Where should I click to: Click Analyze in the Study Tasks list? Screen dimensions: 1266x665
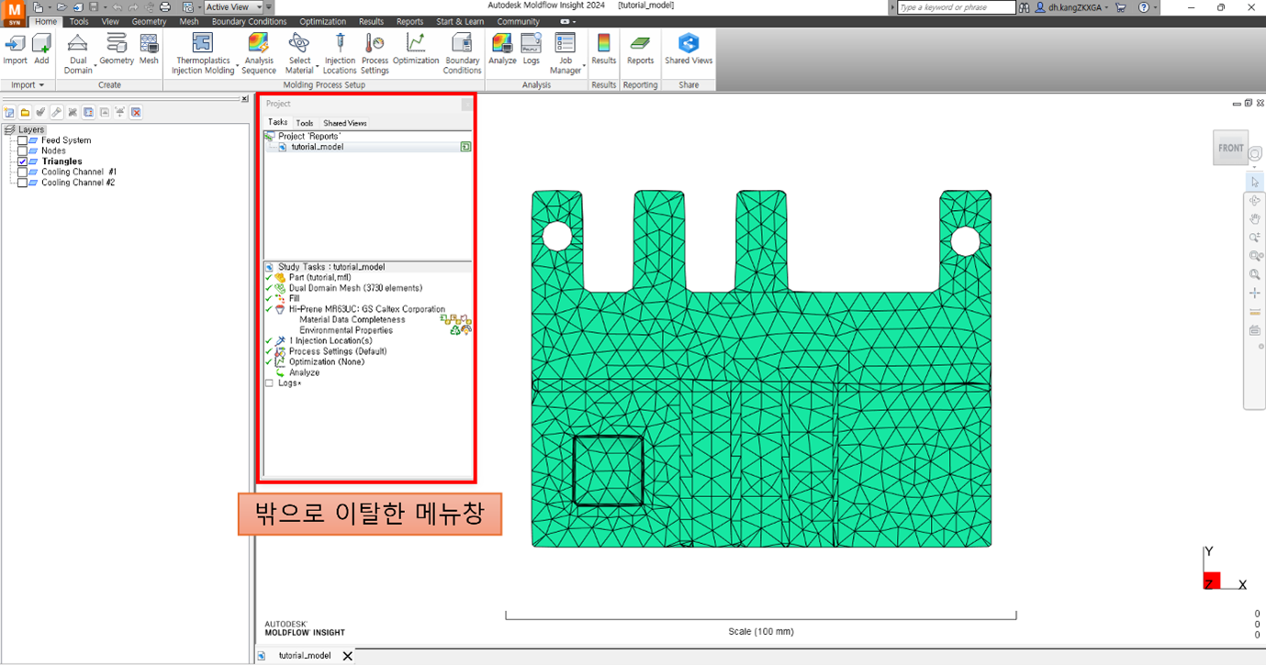pyautogui.click(x=304, y=372)
